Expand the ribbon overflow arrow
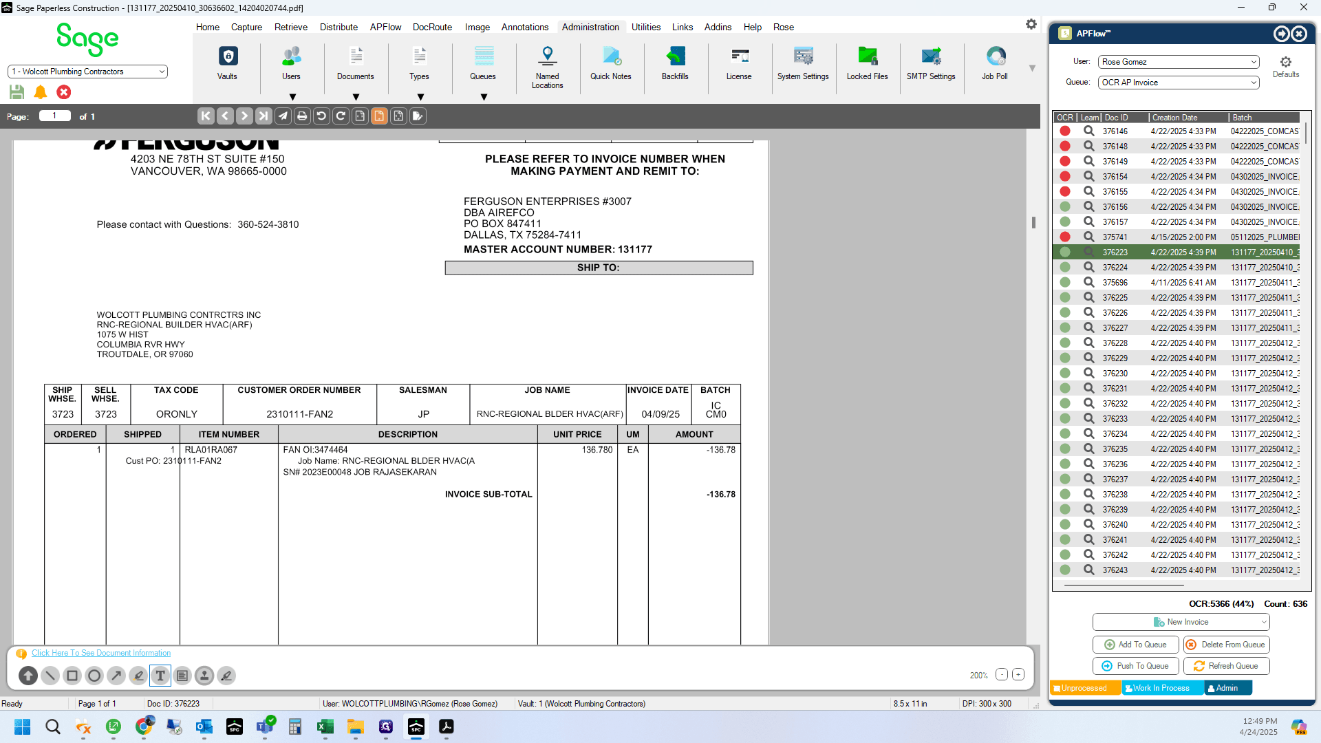Image resolution: width=1321 pixels, height=743 pixels. click(1032, 68)
